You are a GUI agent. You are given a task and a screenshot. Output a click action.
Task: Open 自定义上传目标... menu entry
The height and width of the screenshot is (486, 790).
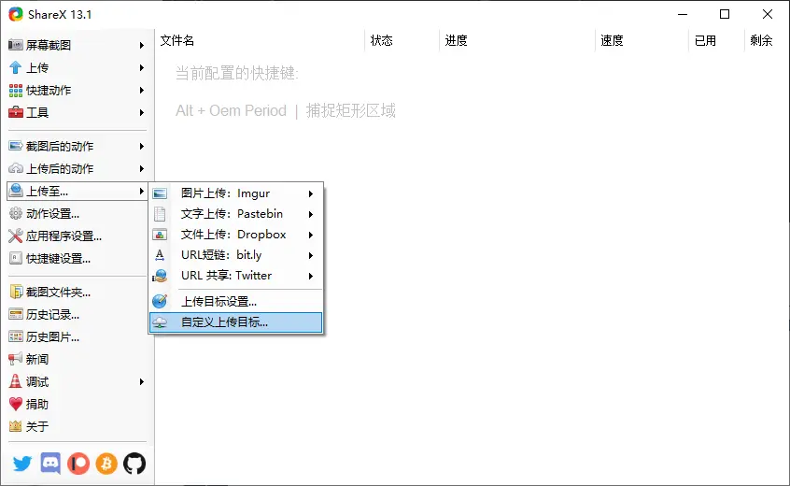236,322
